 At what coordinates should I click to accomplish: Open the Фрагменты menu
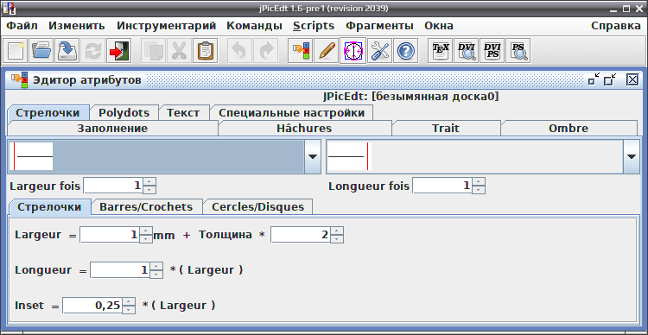(379, 26)
